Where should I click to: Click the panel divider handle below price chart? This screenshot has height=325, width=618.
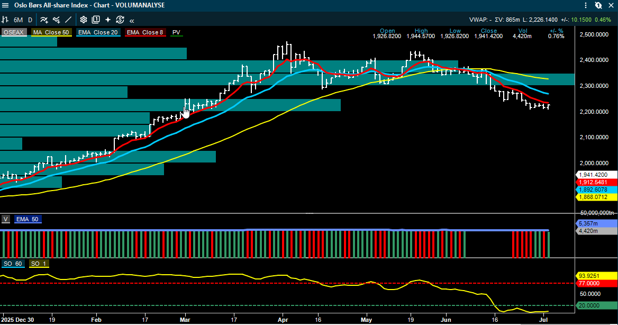[310, 213]
